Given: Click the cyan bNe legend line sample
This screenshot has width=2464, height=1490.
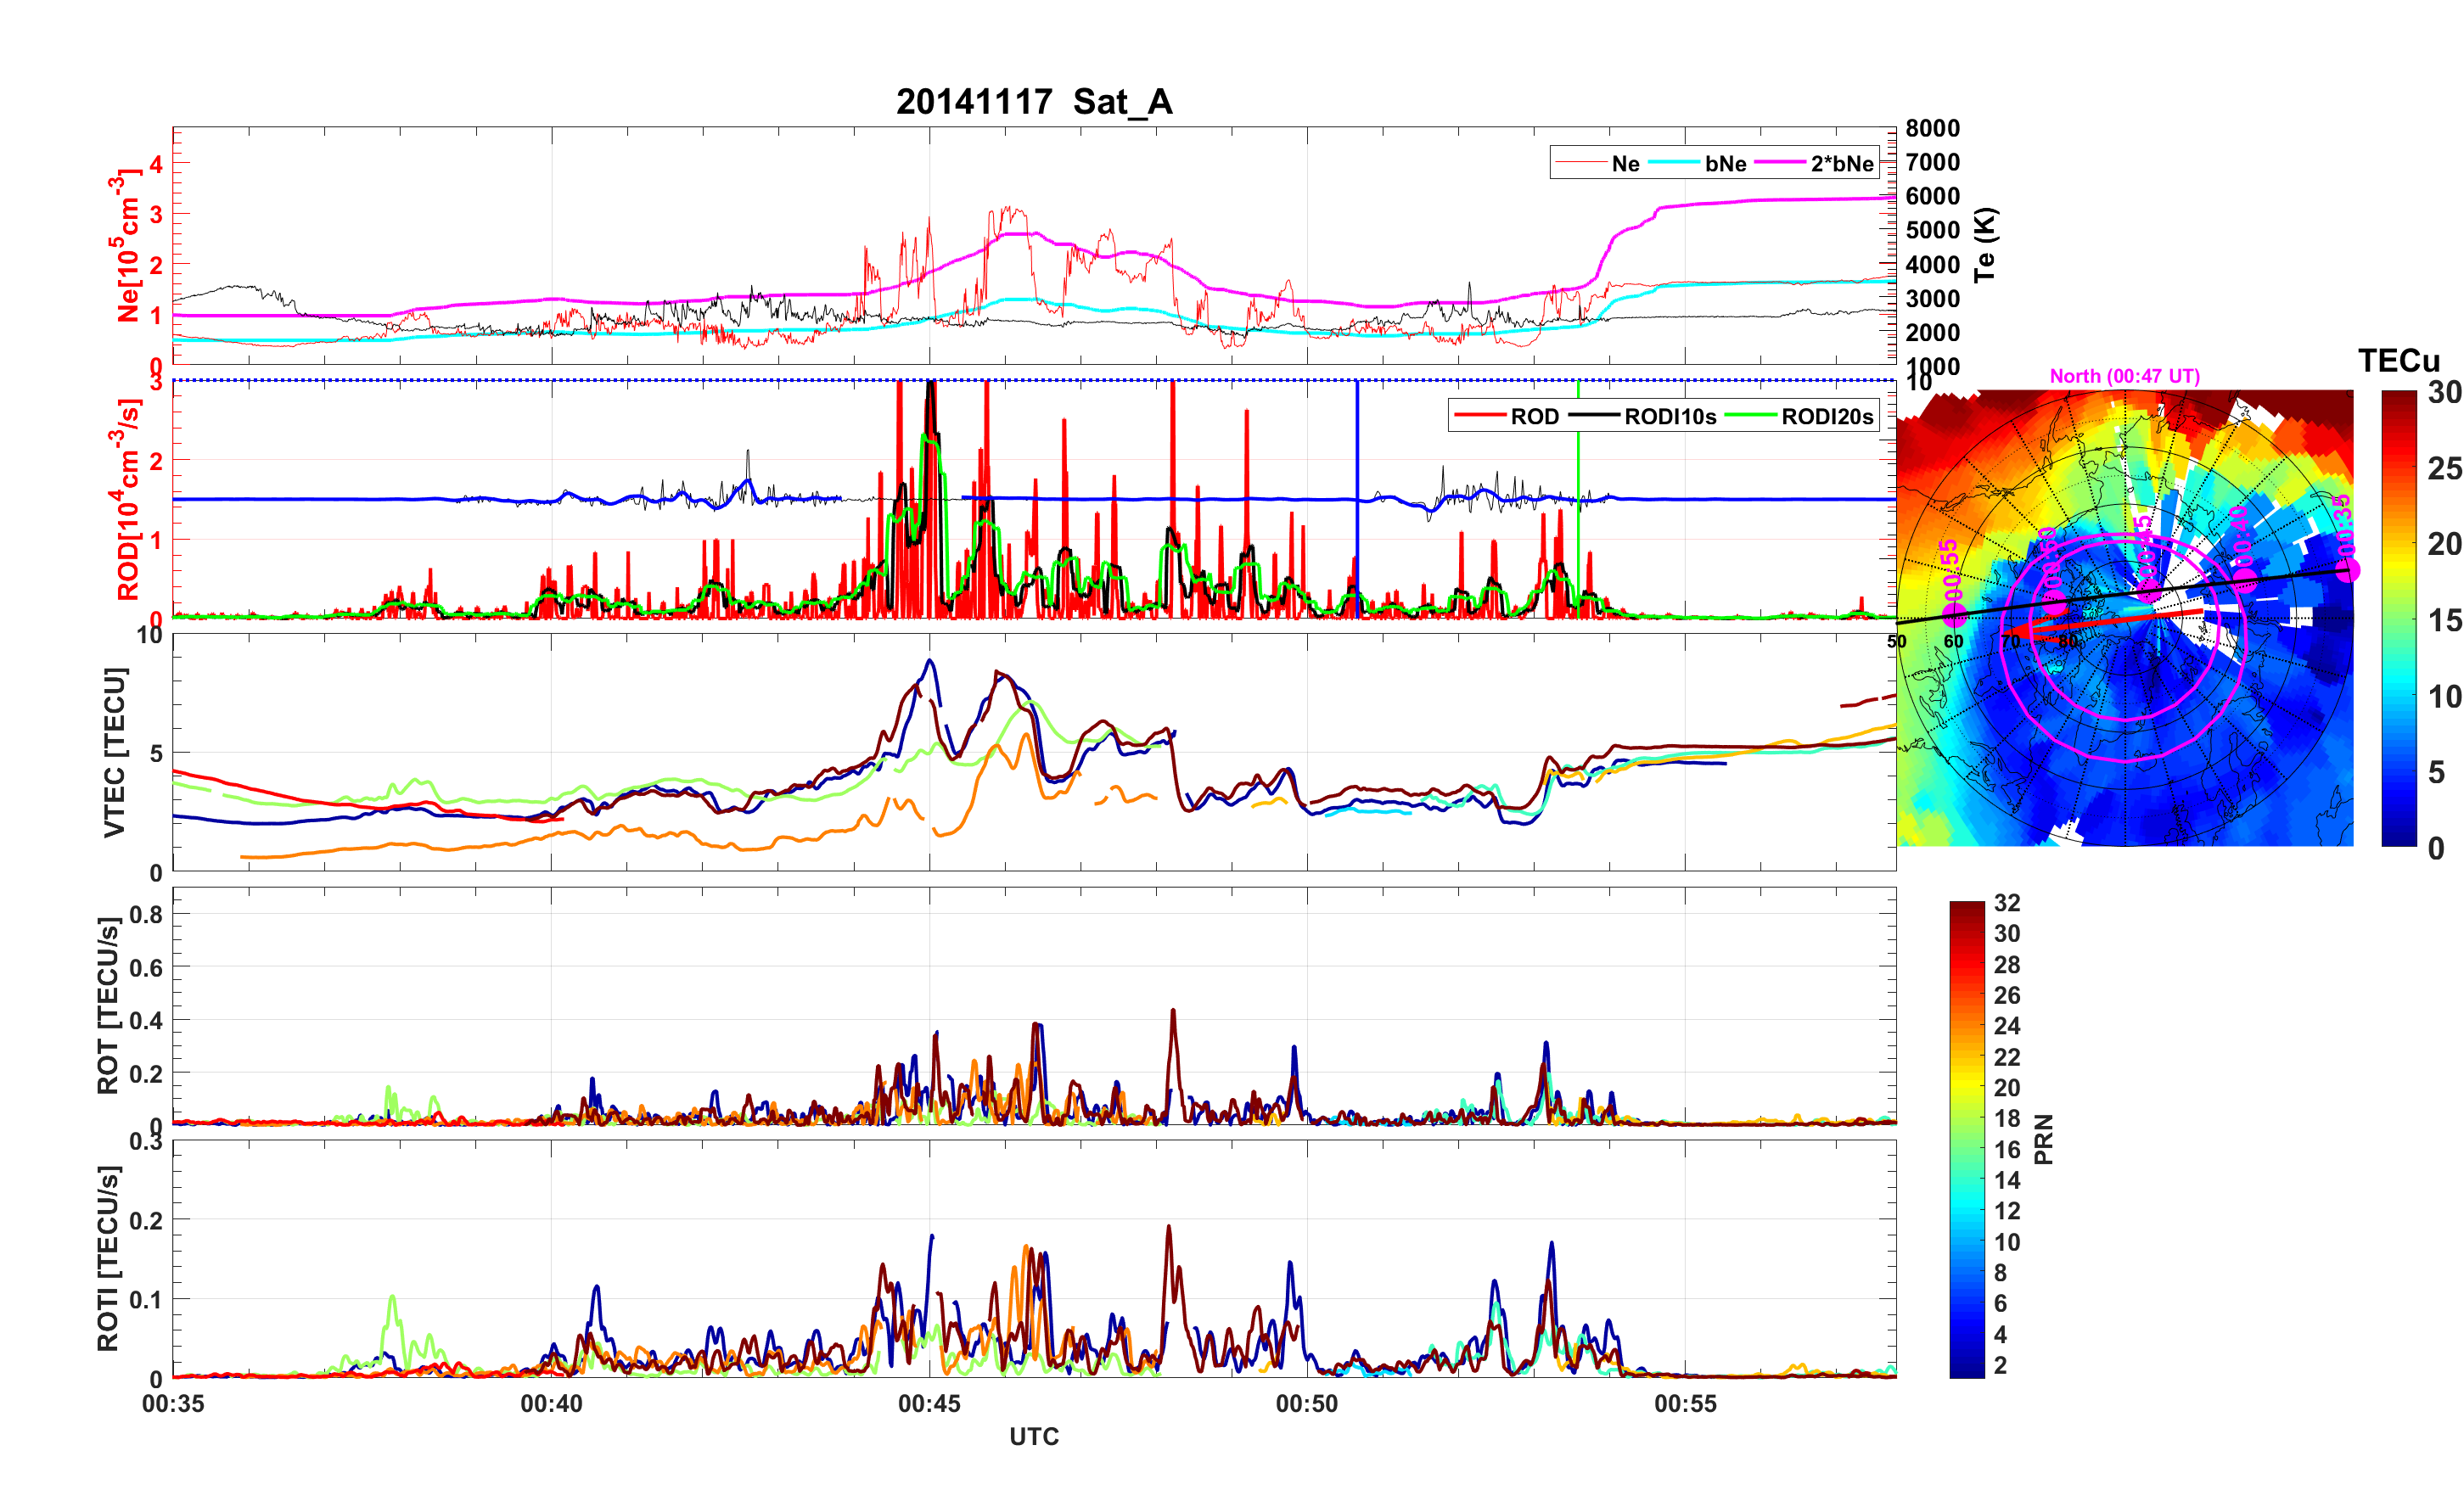Looking at the screenshot, I should tap(1674, 163).
